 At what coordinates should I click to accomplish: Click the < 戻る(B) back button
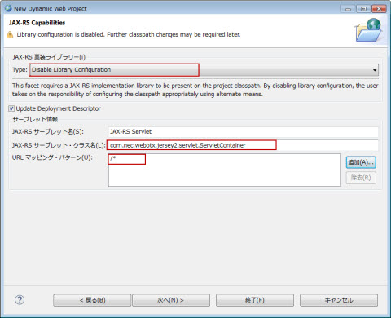coord(92,300)
